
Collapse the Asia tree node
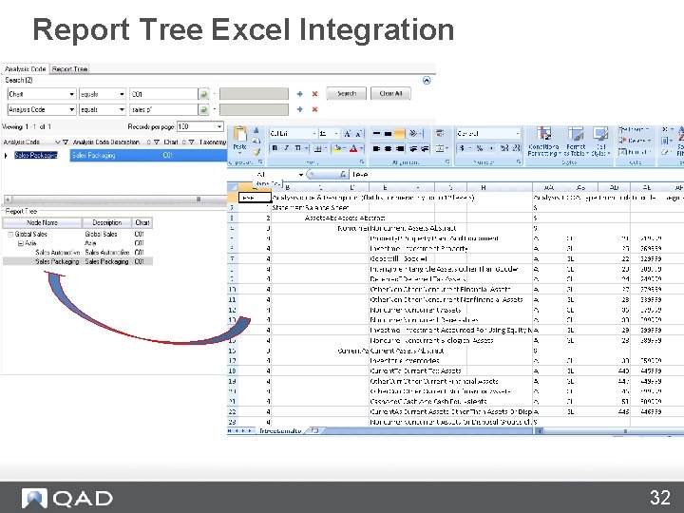pyautogui.click(x=20, y=243)
